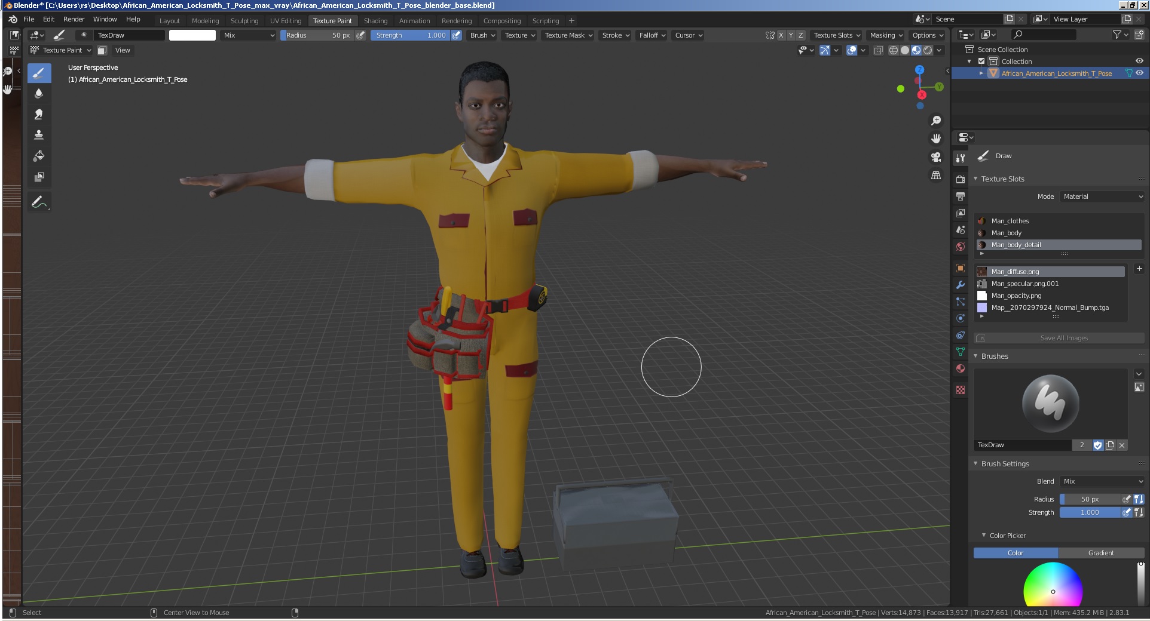Image resolution: width=1150 pixels, height=621 pixels.
Task: Open the Falloff dropdown
Action: (x=652, y=35)
